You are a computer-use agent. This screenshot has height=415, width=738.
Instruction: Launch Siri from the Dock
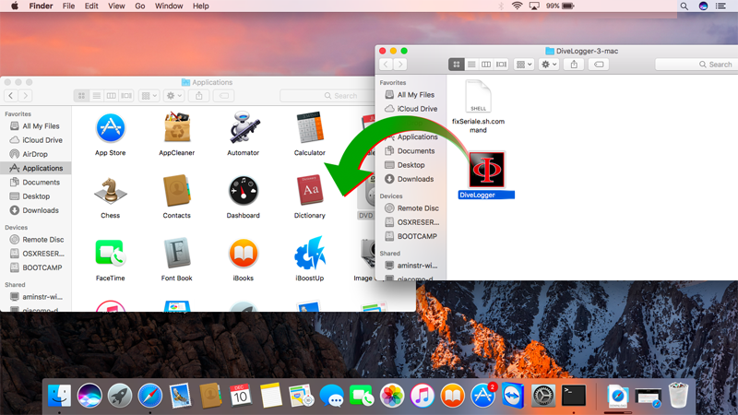pos(89,396)
